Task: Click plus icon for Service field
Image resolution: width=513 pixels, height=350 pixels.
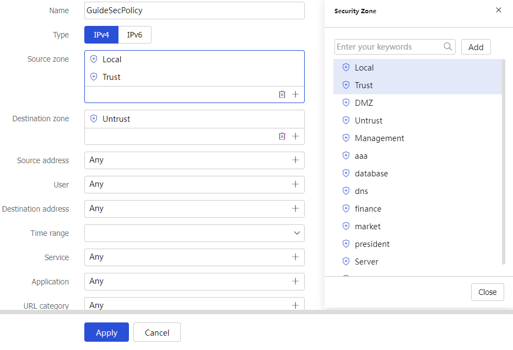Action: (295, 257)
